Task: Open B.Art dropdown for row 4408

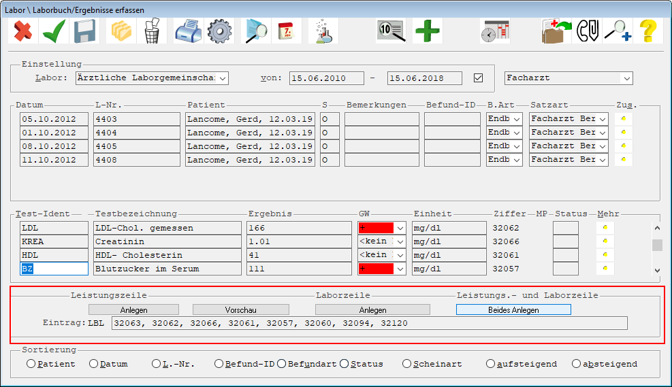Action: click(517, 160)
